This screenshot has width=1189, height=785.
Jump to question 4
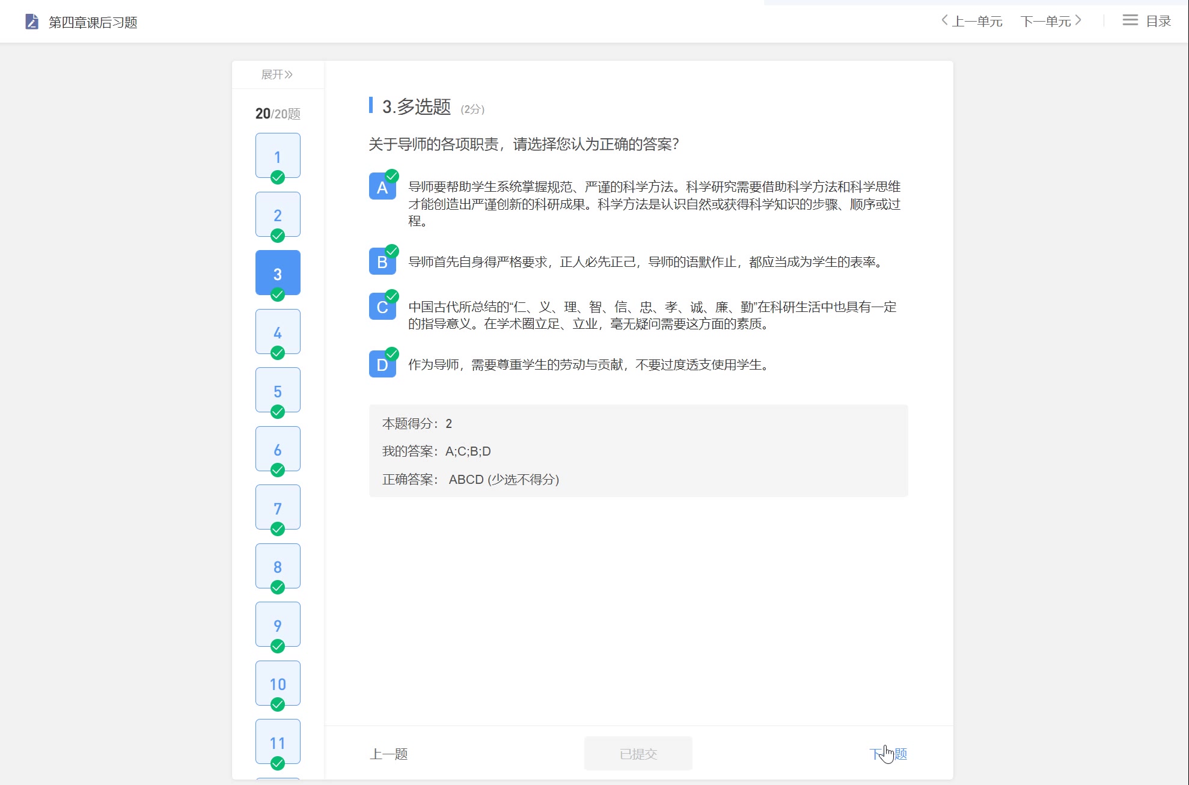pos(278,331)
